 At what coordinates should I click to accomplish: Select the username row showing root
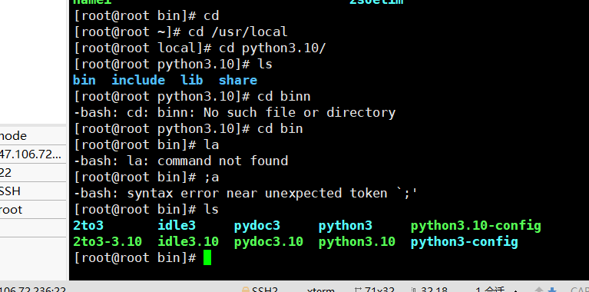(x=33, y=209)
